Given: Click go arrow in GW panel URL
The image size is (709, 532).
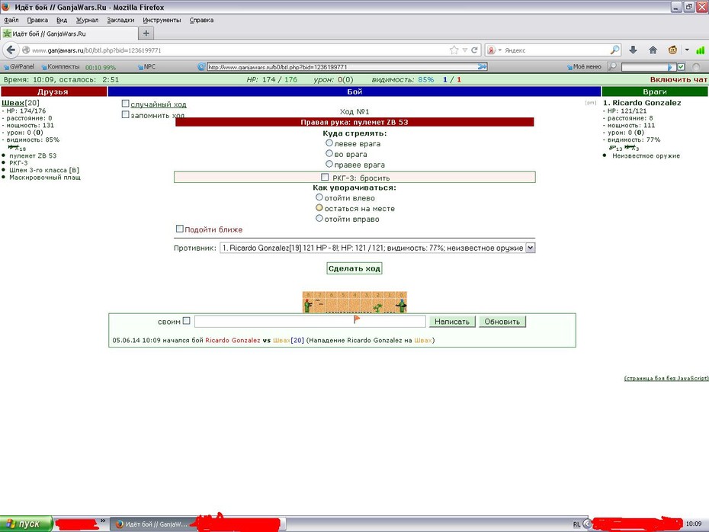Looking at the screenshot, I should [483, 67].
